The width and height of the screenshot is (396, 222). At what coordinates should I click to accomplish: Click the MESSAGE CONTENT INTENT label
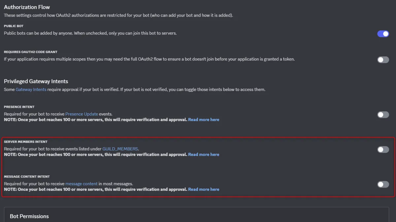pyautogui.click(x=27, y=177)
